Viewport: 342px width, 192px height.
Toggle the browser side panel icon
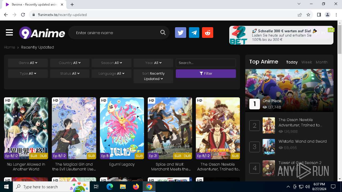[x=319, y=15]
